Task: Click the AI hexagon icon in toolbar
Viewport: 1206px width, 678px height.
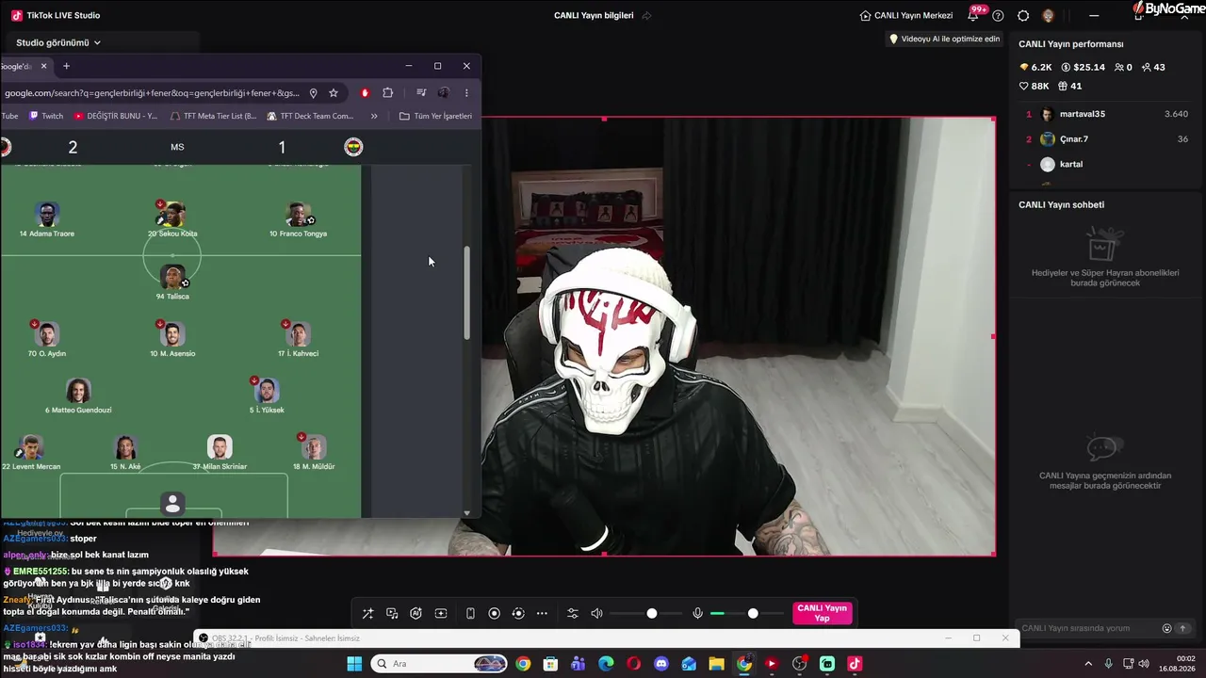Action: click(x=416, y=614)
